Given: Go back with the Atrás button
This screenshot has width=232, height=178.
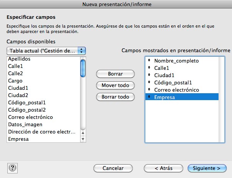Looking at the screenshot, I should (164, 168).
